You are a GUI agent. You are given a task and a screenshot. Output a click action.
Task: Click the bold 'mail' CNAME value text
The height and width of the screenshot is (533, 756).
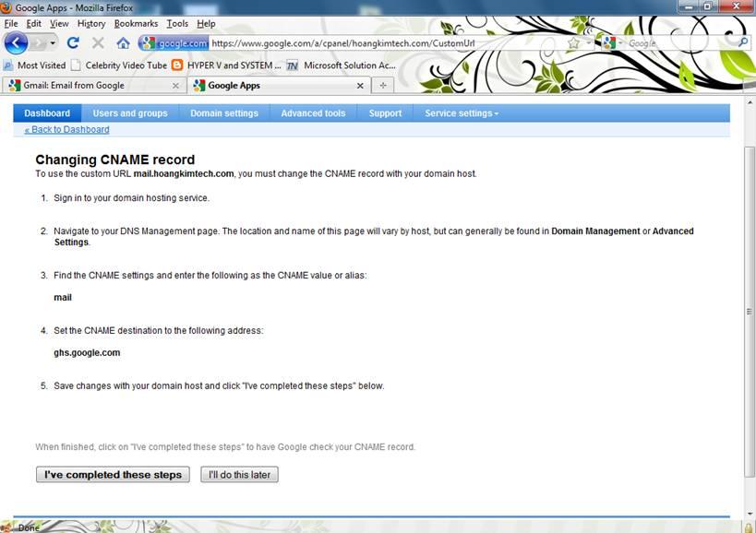tap(63, 298)
